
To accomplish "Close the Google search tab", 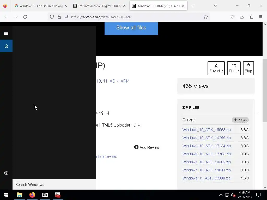I will 66,6.
